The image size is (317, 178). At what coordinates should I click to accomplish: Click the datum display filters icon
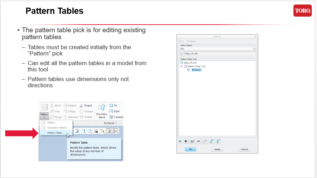click(x=103, y=131)
